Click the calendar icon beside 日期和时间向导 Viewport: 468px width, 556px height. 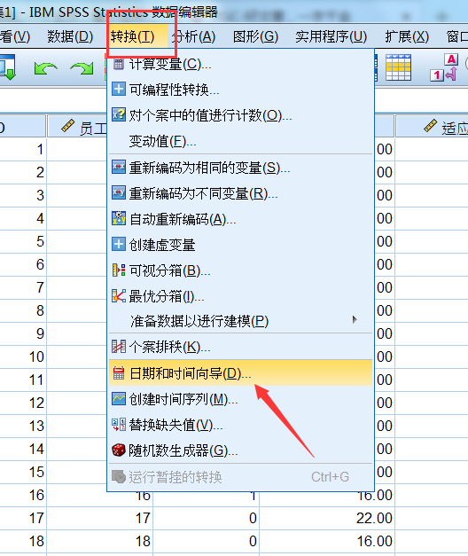tap(119, 373)
